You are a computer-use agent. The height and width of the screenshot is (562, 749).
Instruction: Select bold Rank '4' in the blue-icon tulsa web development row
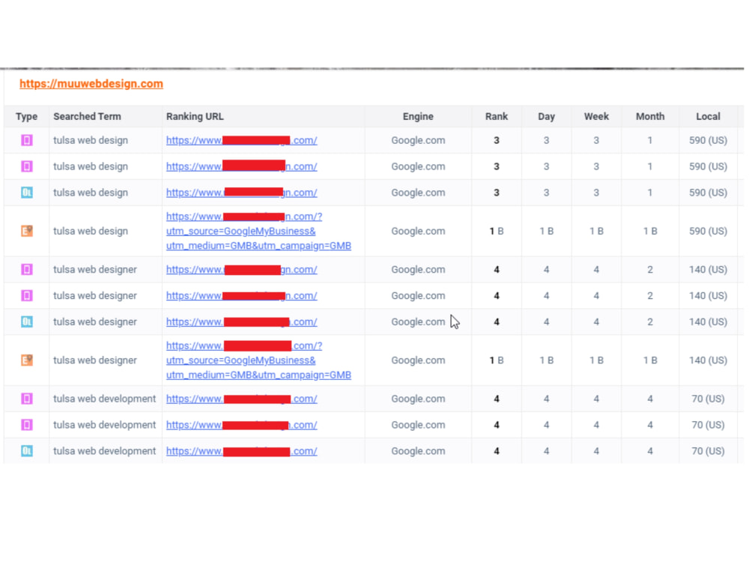click(x=497, y=450)
